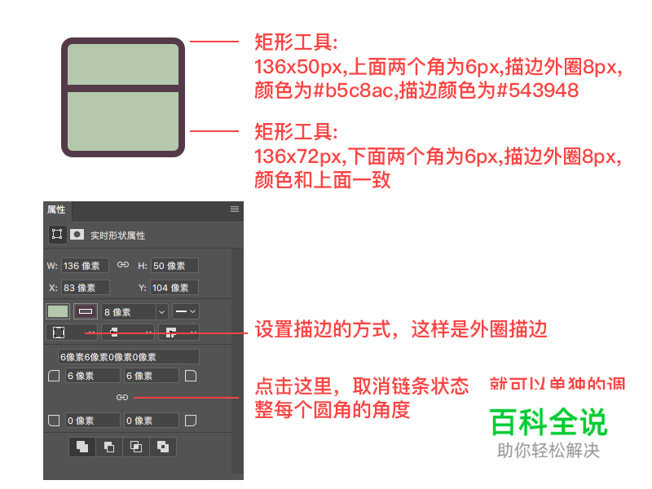The height and width of the screenshot is (489, 652).
Task: Select the 属性 panel tab
Action: [57, 209]
